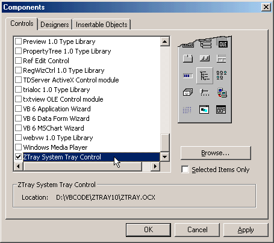Click the TabStrip folder-tab icon

click(188, 58)
